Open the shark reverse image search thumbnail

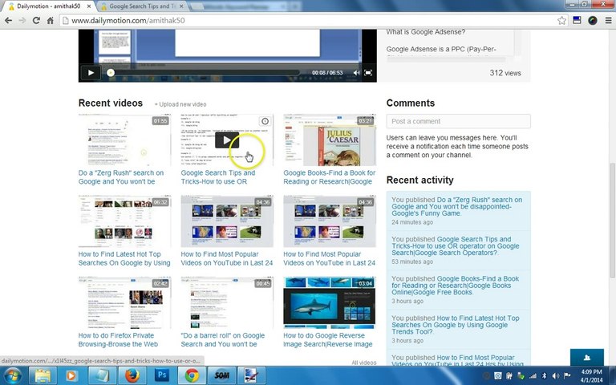coord(330,302)
